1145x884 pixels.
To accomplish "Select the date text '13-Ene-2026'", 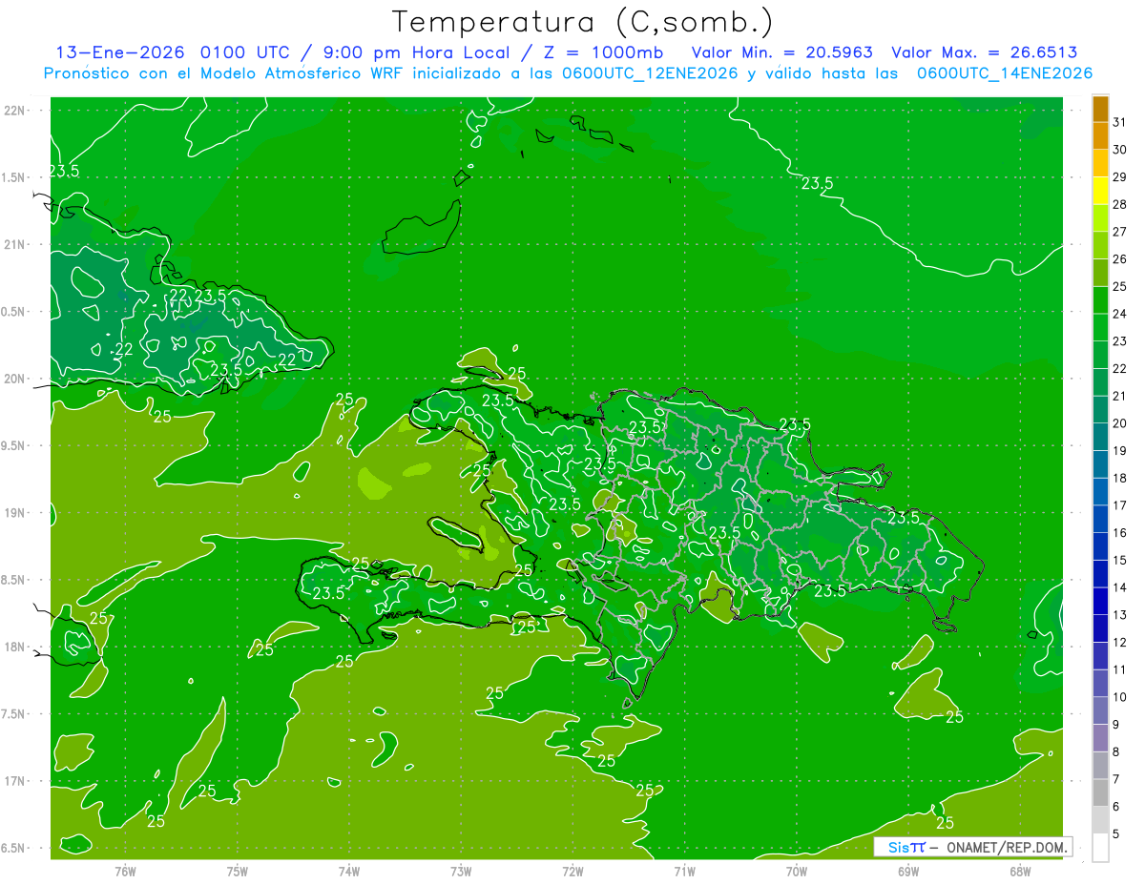I will 119,52.
